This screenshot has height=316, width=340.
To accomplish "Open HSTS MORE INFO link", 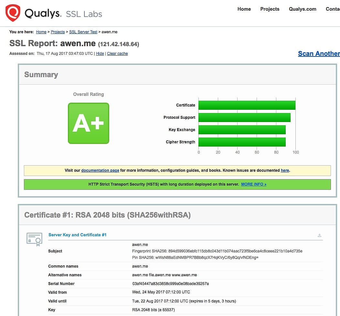I will tap(254, 184).
